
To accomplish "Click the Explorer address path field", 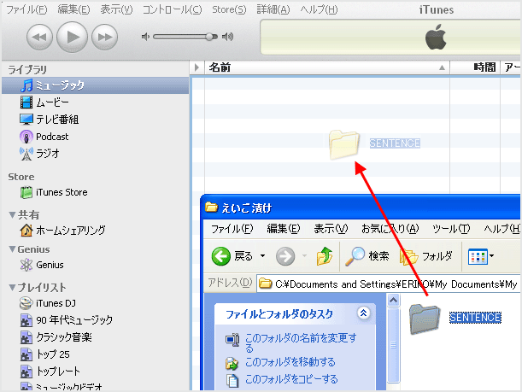I will click(x=388, y=284).
